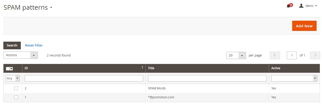The image size is (322, 105).
Task: Go to the next page arrow
Action: 315,55
